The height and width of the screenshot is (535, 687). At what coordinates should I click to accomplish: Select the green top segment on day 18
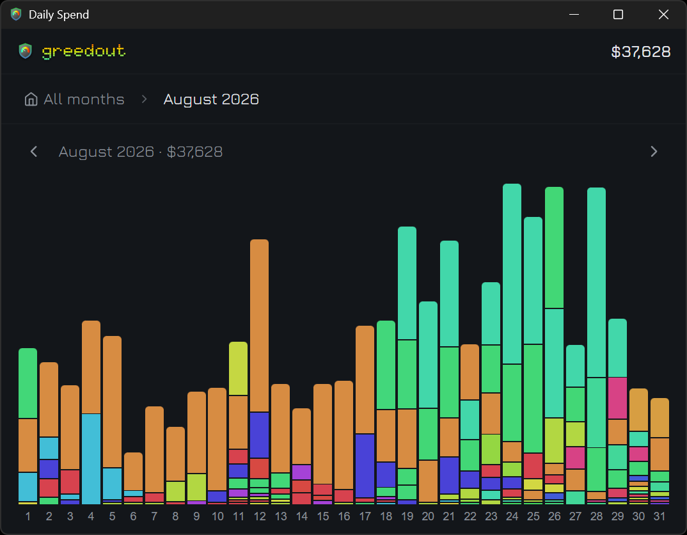click(386, 365)
